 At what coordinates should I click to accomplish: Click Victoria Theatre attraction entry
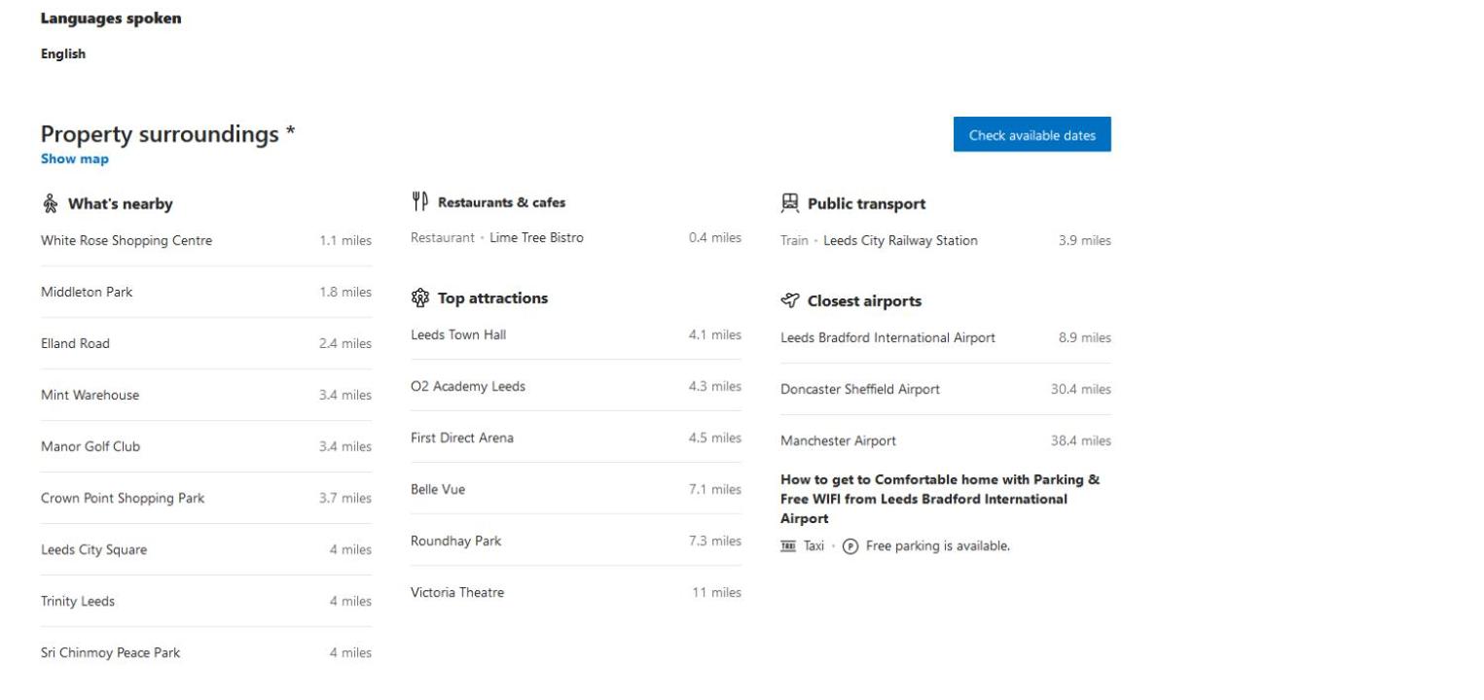(576, 593)
